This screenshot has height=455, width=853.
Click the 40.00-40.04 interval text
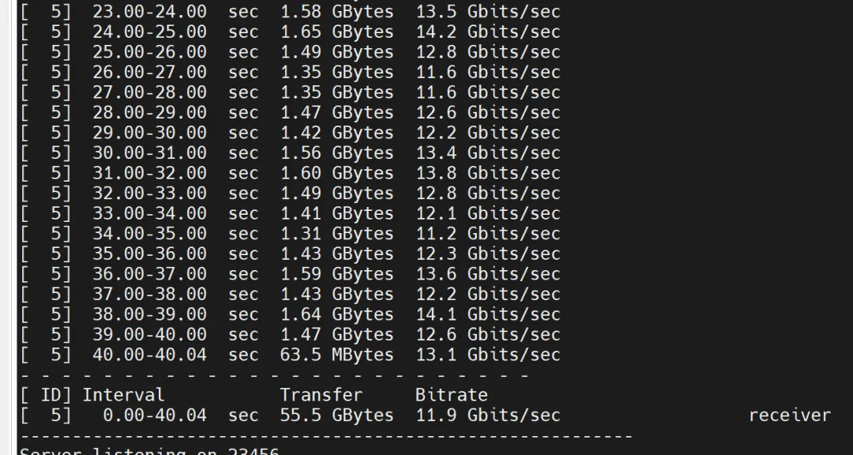point(149,355)
